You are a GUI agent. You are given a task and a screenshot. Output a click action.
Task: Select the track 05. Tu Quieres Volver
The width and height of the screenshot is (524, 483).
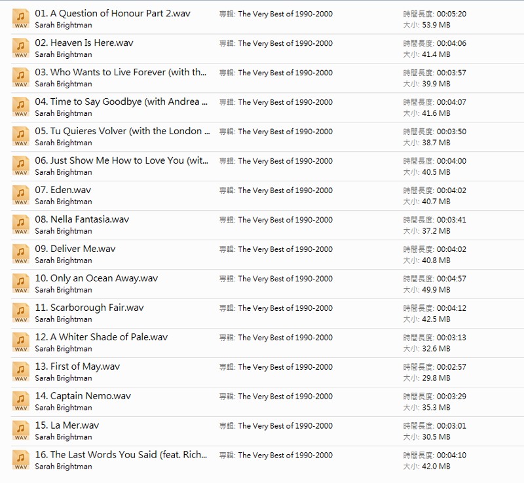coord(122,132)
